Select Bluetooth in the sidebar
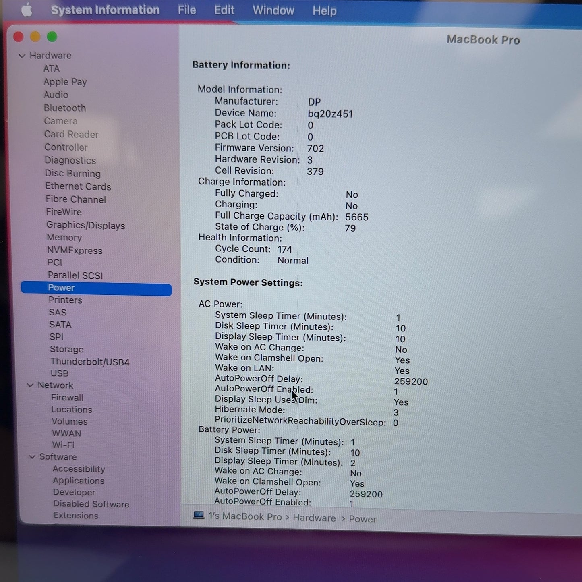The image size is (582, 582). tap(65, 108)
